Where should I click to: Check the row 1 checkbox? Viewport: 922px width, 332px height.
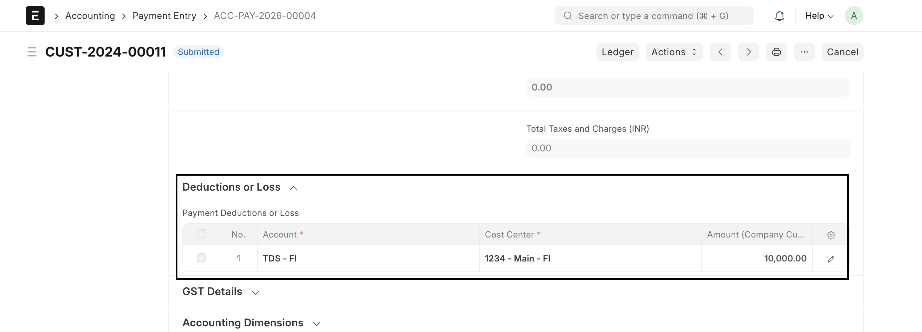(x=201, y=258)
